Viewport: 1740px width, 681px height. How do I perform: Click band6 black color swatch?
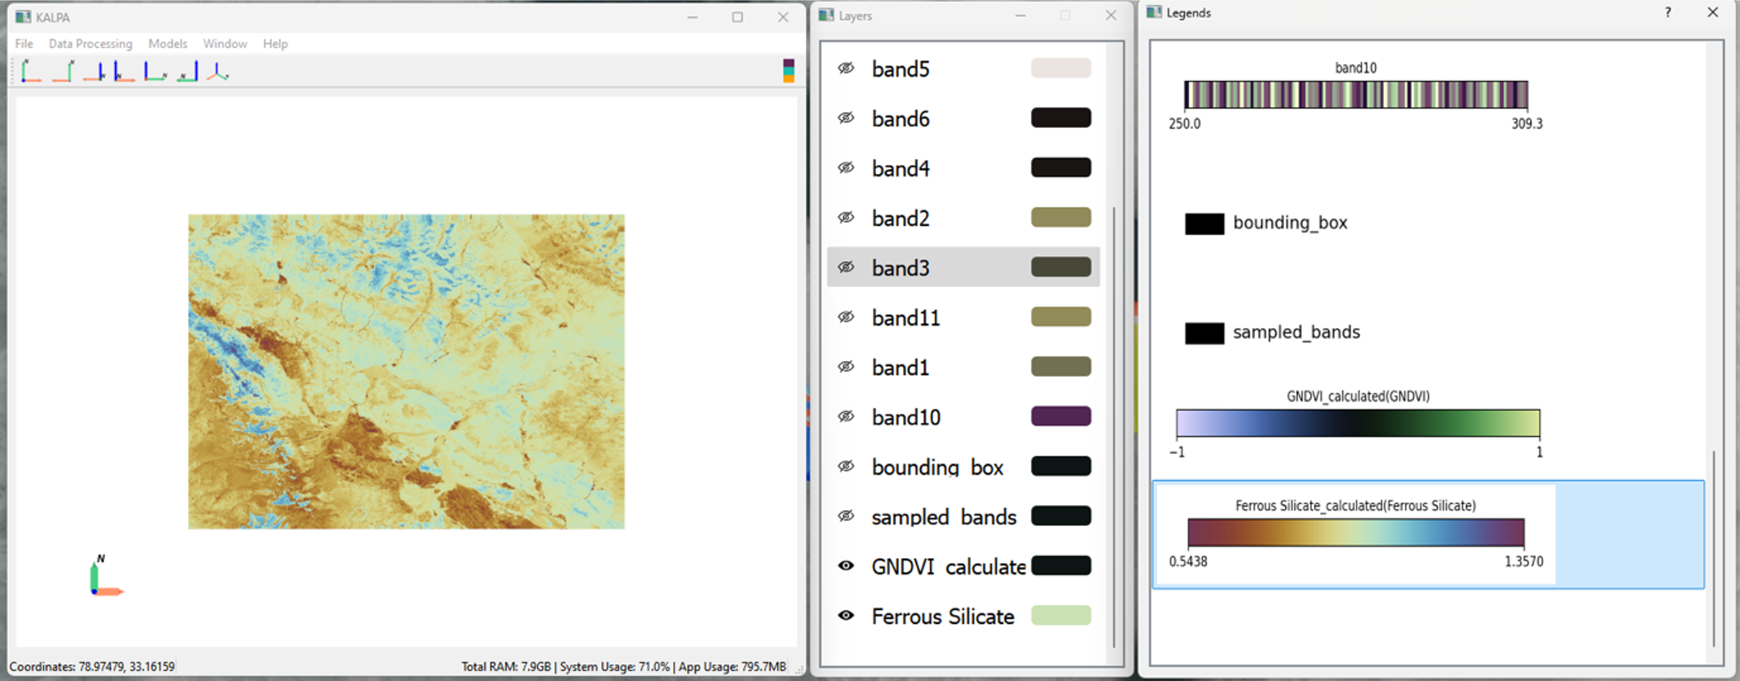[1061, 118]
